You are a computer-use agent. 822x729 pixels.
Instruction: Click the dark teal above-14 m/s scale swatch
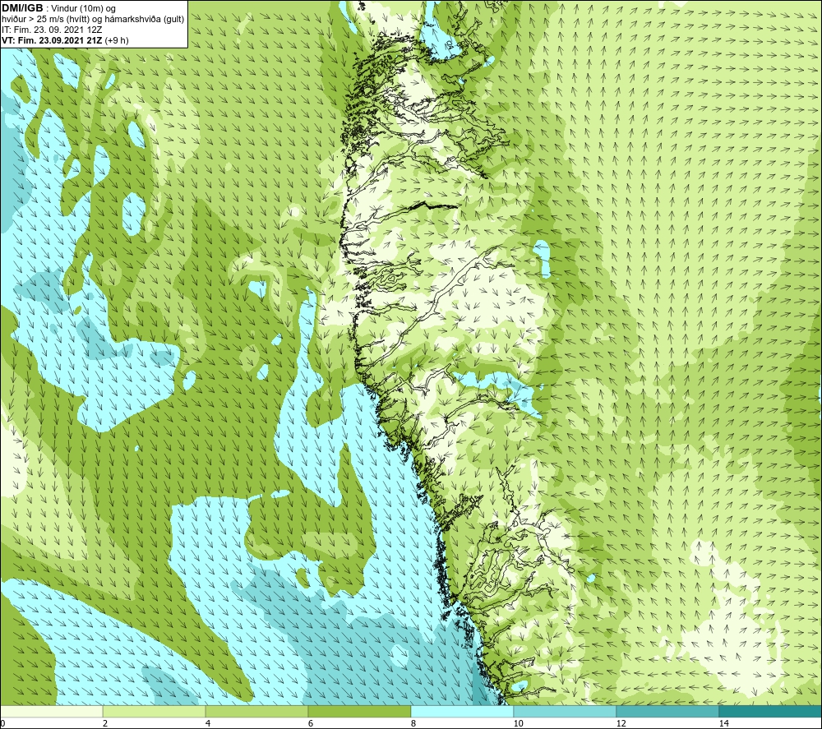pos(770,712)
